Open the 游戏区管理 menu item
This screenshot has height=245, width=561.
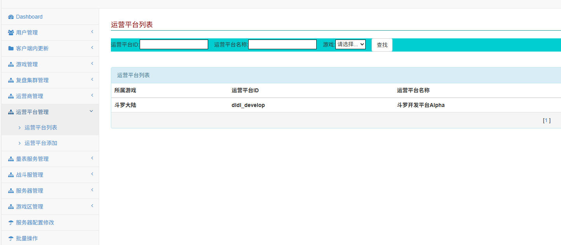point(30,207)
